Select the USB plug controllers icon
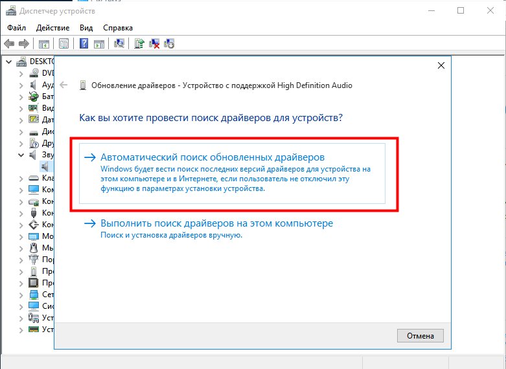506x369 pixels. coord(34,213)
